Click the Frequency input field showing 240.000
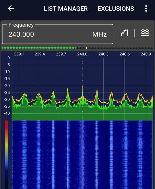This screenshot has width=155, height=189. point(58,34)
